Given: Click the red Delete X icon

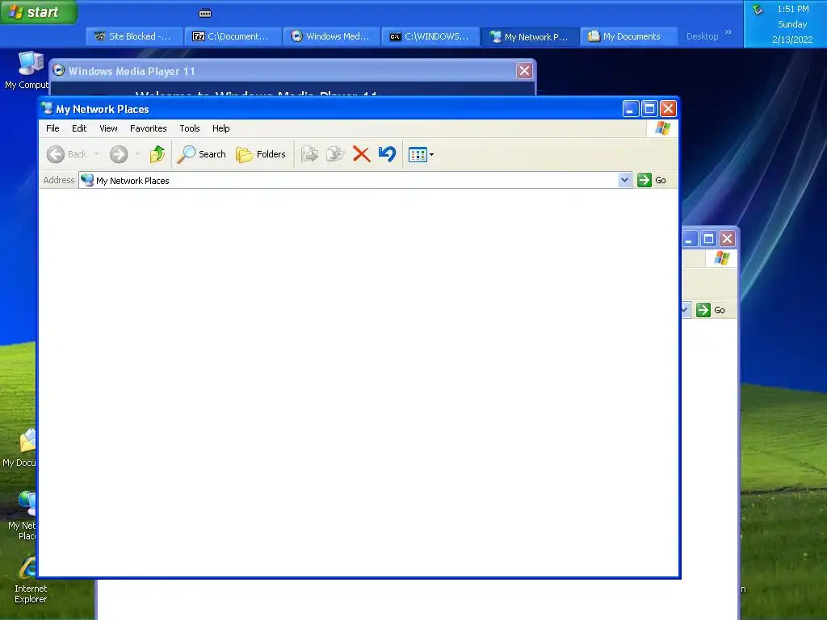Looking at the screenshot, I should [x=361, y=154].
